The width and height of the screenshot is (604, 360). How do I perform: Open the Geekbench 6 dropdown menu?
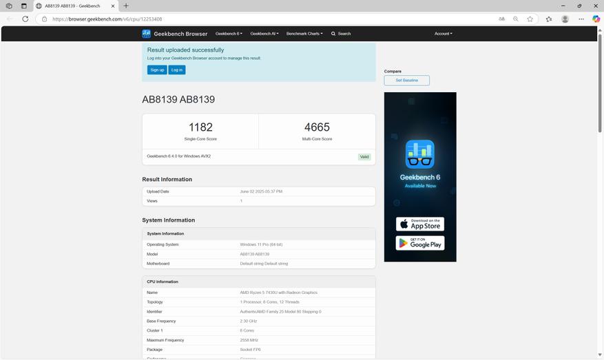pyautogui.click(x=229, y=34)
